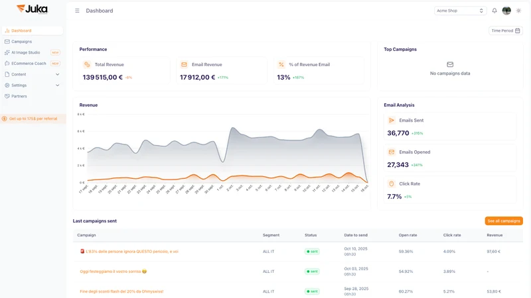
Task: Open Partners in sidebar
Action: pos(33,96)
